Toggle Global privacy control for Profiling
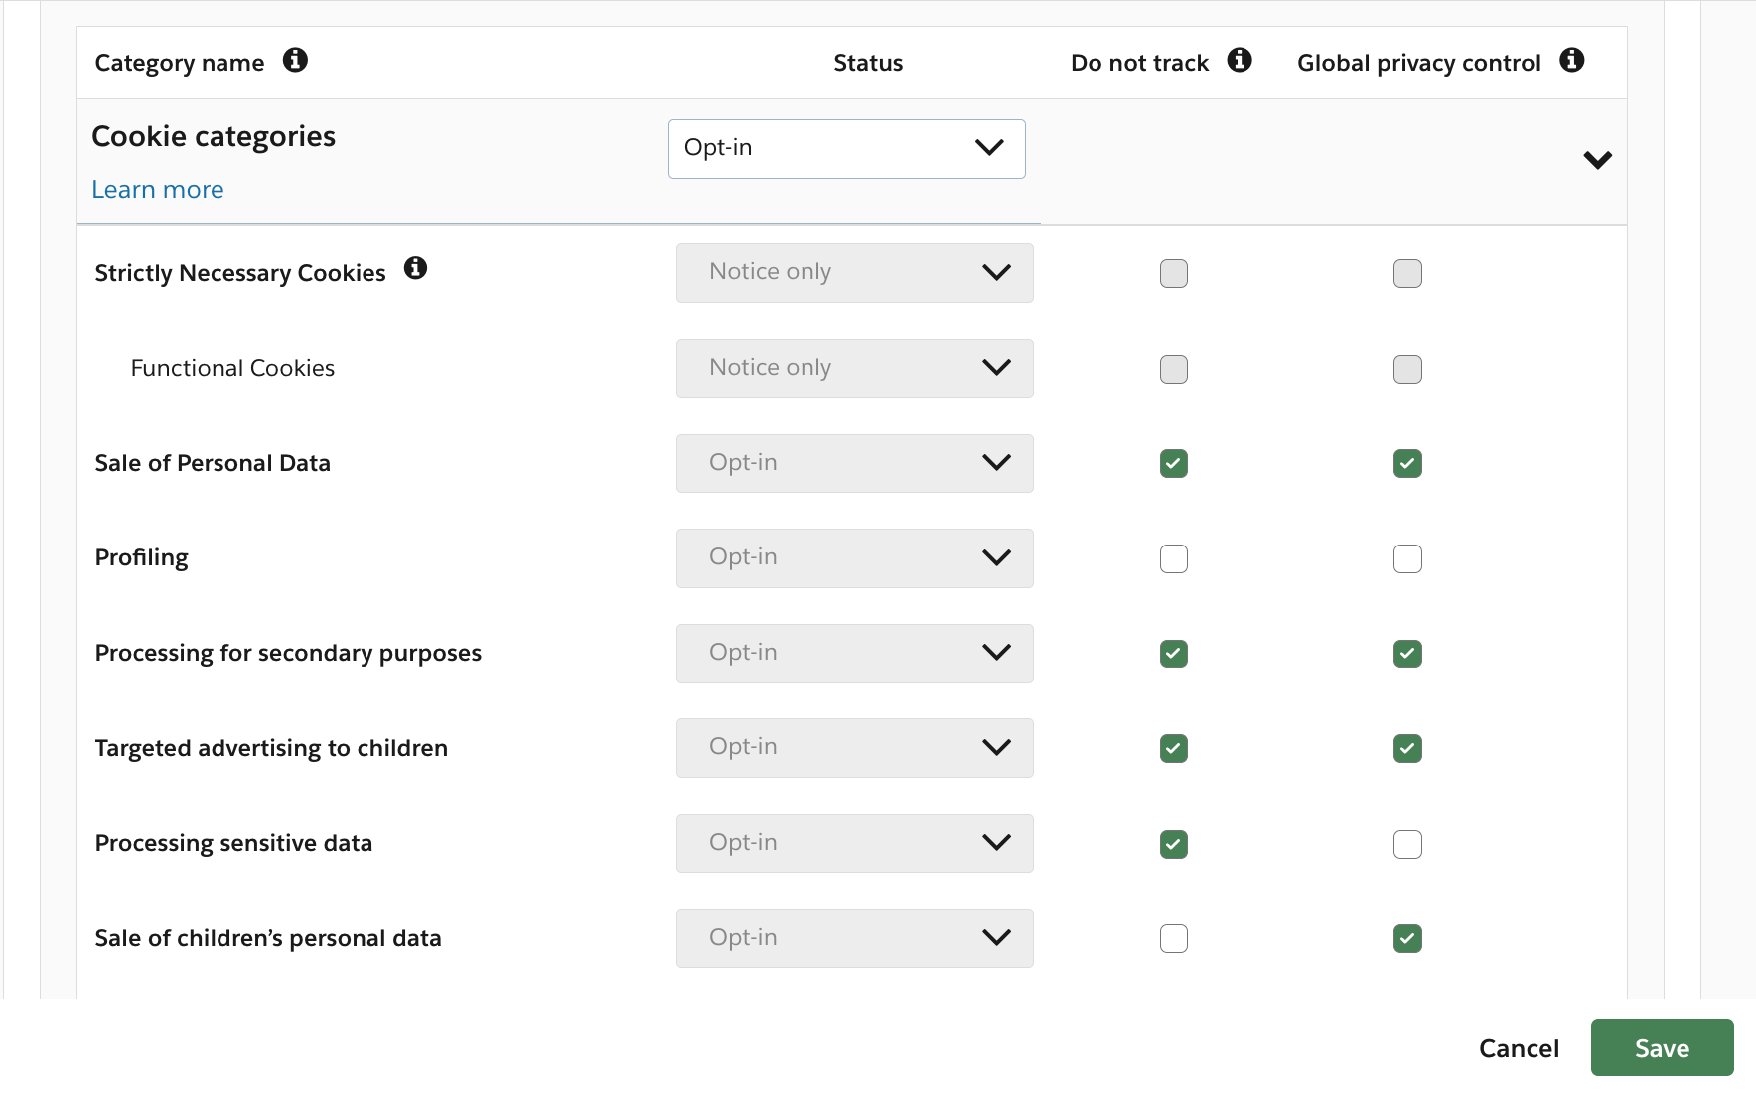Screen dimensions: 1756x1093 (1407, 558)
